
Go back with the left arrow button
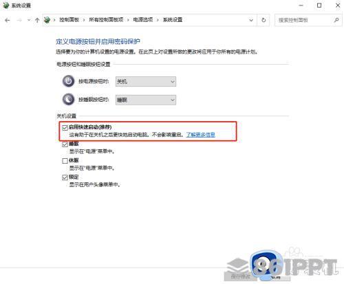click(x=8, y=20)
